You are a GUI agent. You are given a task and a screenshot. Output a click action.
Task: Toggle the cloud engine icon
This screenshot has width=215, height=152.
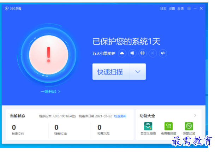[x=122, y=53]
